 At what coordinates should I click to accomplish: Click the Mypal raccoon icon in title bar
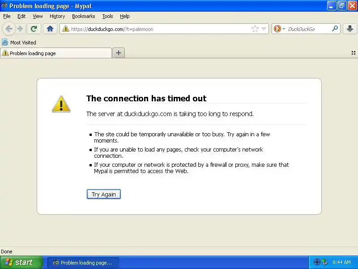pos(4,5)
